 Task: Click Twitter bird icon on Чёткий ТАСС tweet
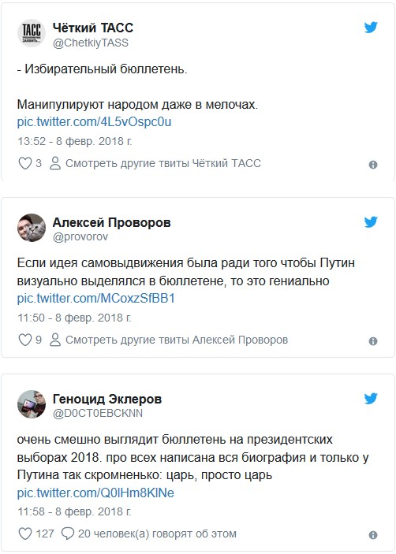(371, 28)
